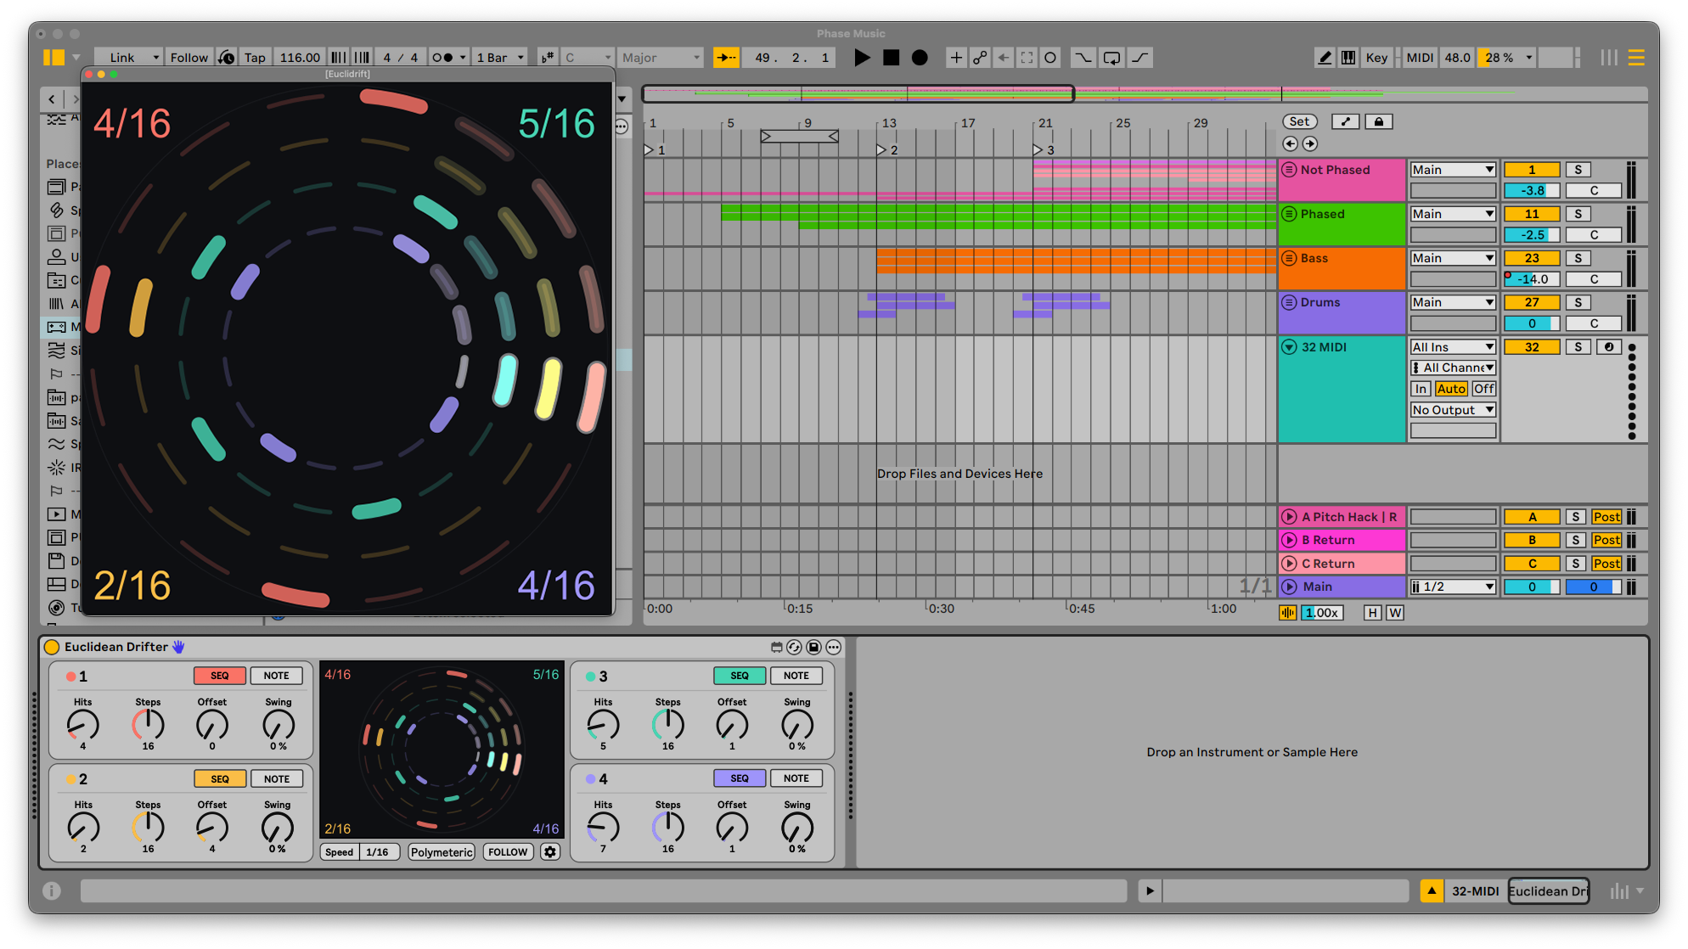Click the Tap tempo button
The width and height of the screenshot is (1688, 949).
point(255,58)
